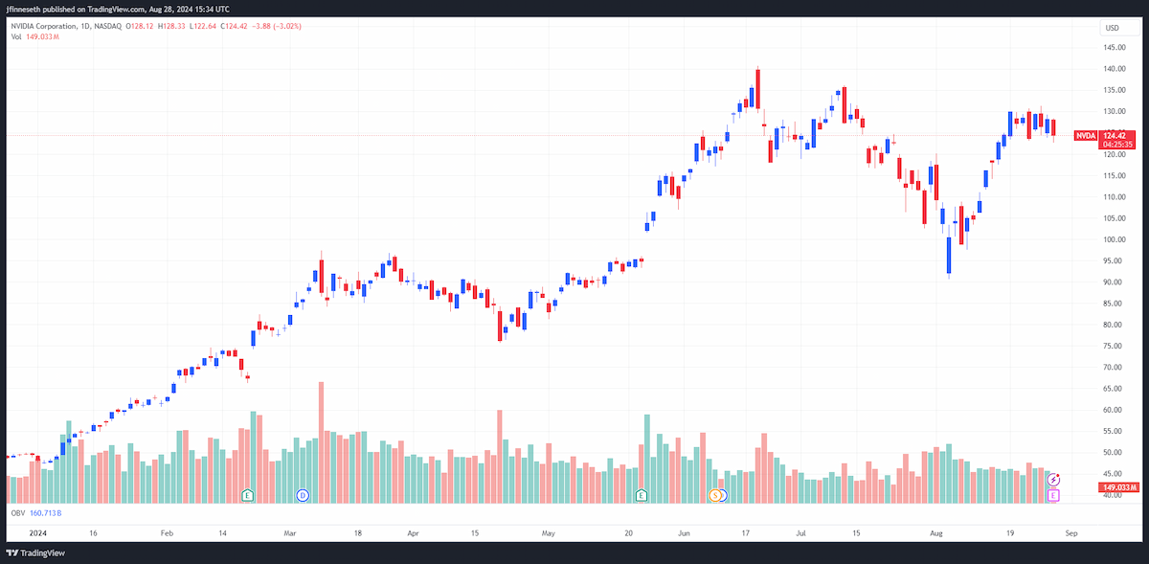This screenshot has width=1149, height=564.
Task: Click the 60.00 price axis label
Action: tap(1115, 410)
